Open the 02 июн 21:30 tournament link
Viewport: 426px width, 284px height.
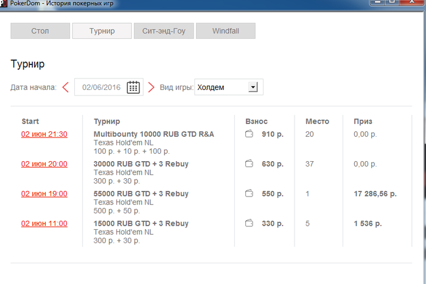[x=44, y=134]
